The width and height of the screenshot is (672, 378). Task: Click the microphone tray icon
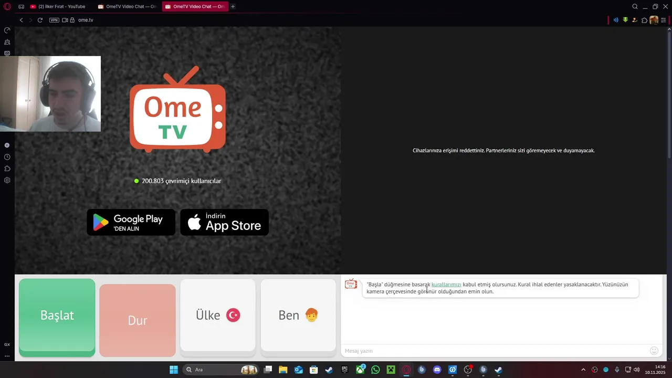tap(617, 370)
